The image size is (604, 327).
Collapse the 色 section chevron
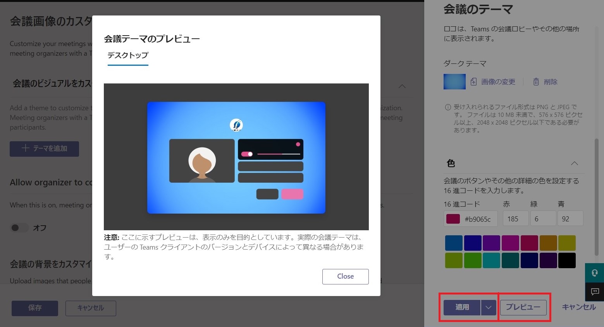pos(575,163)
